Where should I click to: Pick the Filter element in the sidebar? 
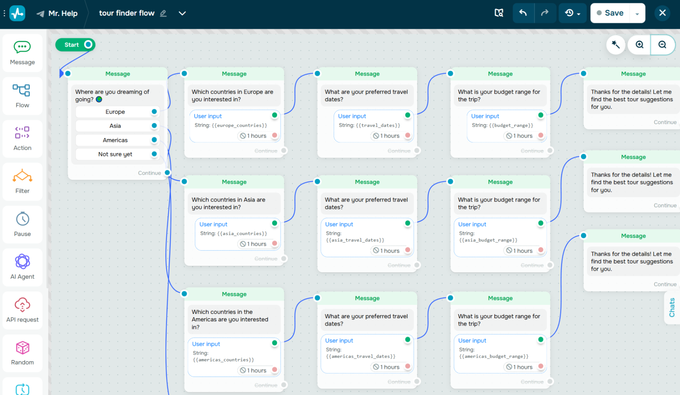(x=22, y=181)
